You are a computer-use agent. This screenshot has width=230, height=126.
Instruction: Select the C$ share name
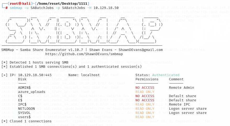point(20,96)
